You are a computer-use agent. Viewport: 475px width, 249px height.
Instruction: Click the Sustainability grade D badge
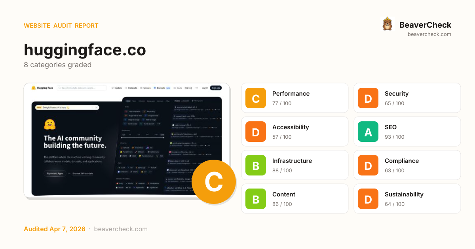tap(368, 199)
